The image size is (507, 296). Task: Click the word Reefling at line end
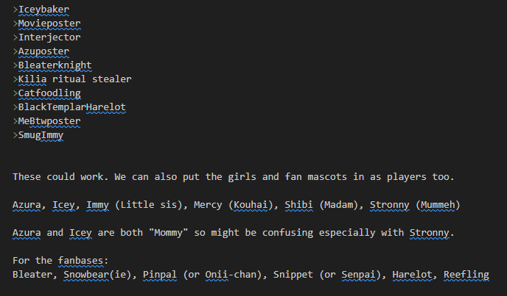coord(466,275)
